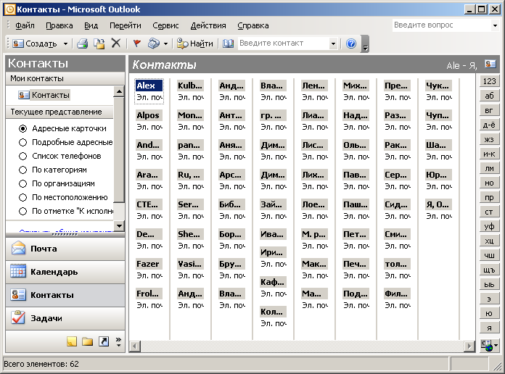Switch to the Контакты navigation button
This screenshot has height=374, width=505.
(65, 295)
